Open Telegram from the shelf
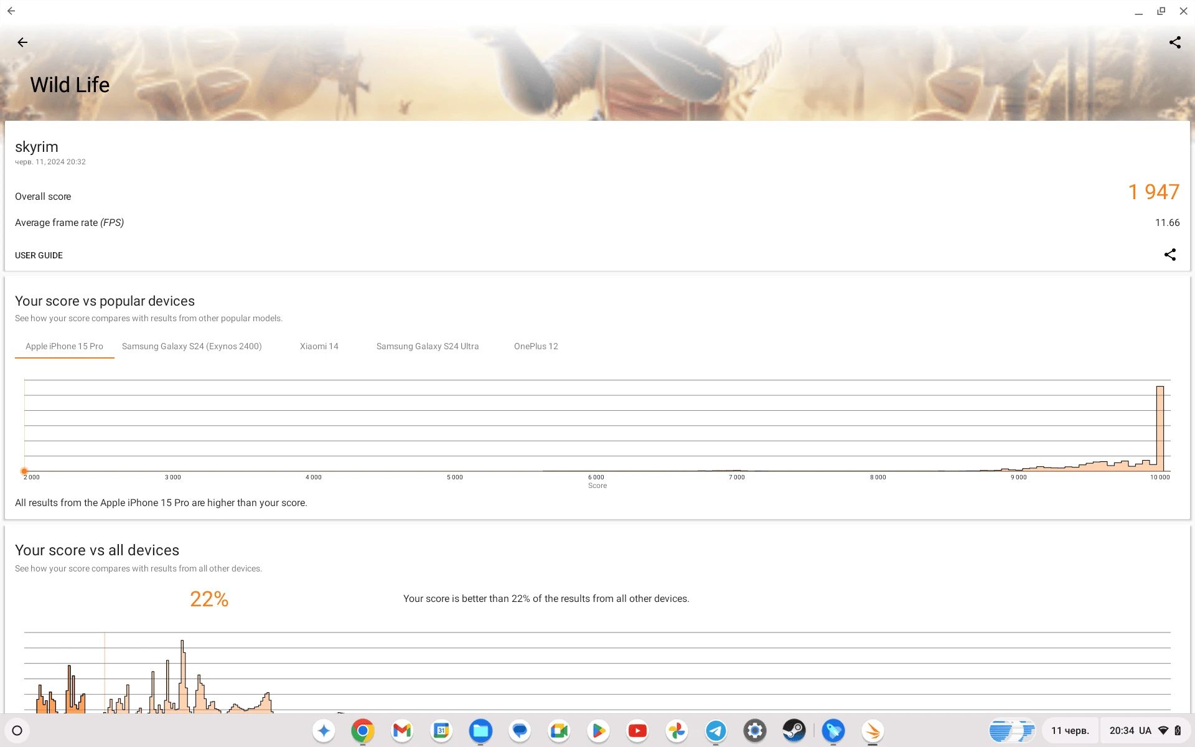1195x747 pixels. click(716, 731)
